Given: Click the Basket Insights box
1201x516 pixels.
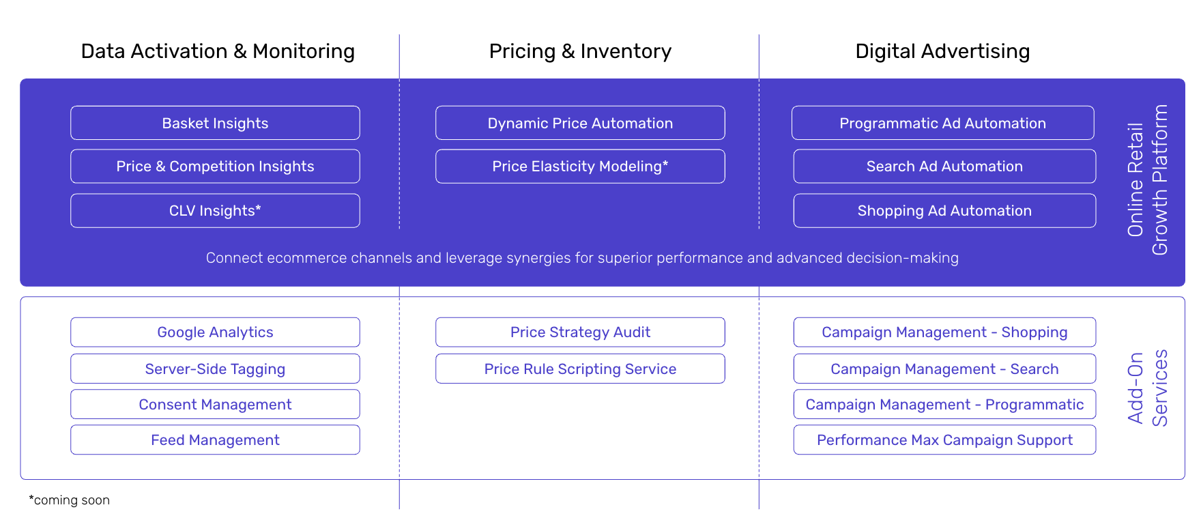Looking at the screenshot, I should click(215, 123).
